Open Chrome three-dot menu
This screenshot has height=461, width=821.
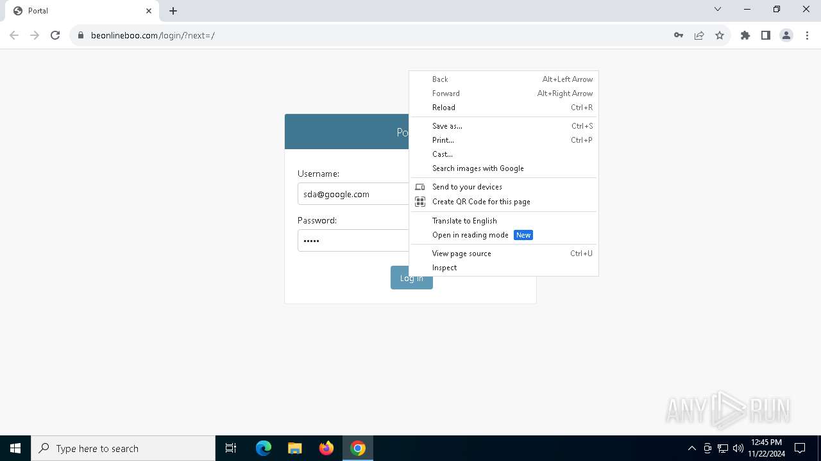[807, 35]
